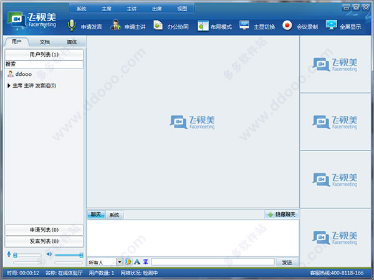Click the 办公协同 document icon
374x280 pixels.
158,26
